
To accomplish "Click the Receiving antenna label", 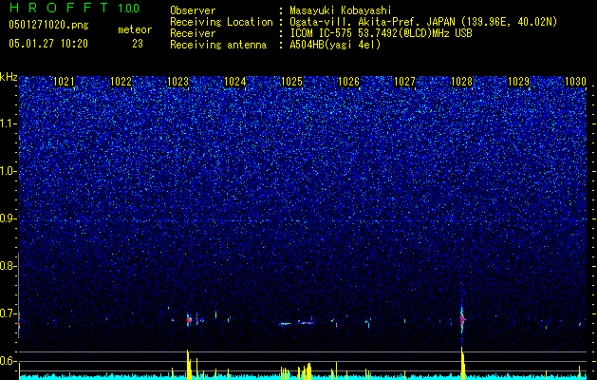I will 218,45.
